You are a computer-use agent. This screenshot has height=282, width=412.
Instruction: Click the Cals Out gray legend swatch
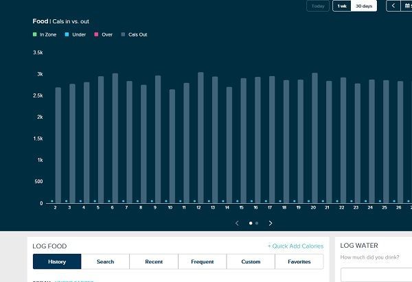coord(123,34)
